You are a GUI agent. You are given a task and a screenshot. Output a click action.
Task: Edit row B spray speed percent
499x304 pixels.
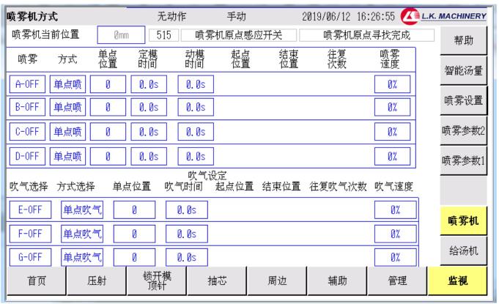[x=393, y=107]
